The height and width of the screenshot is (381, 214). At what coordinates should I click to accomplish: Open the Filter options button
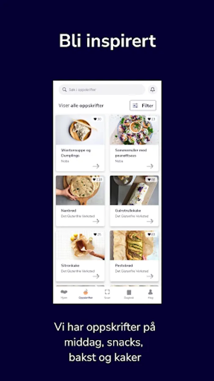coord(143,105)
